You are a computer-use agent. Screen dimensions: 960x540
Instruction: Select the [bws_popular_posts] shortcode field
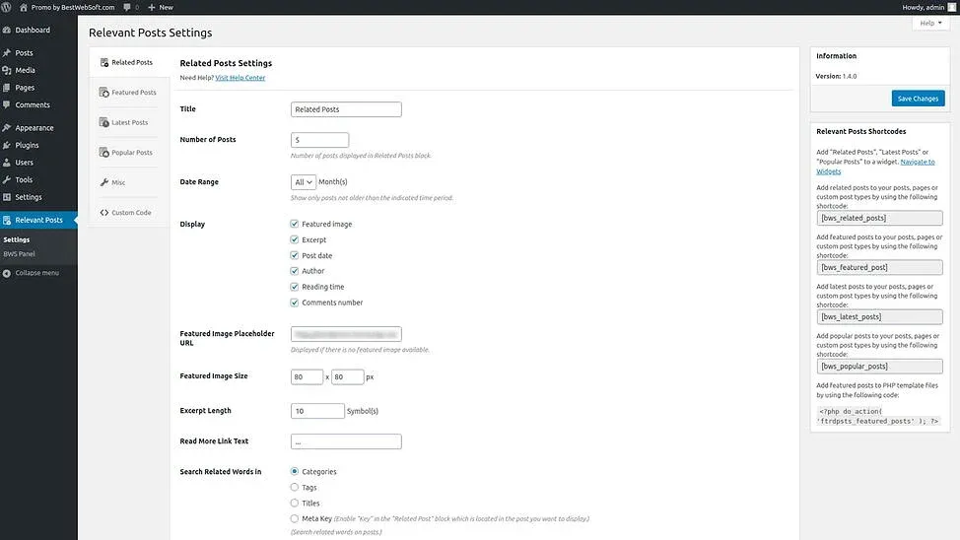pos(879,367)
